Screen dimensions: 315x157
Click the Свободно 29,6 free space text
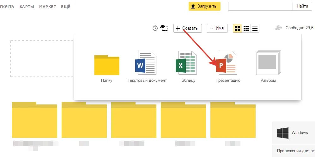click(x=300, y=28)
